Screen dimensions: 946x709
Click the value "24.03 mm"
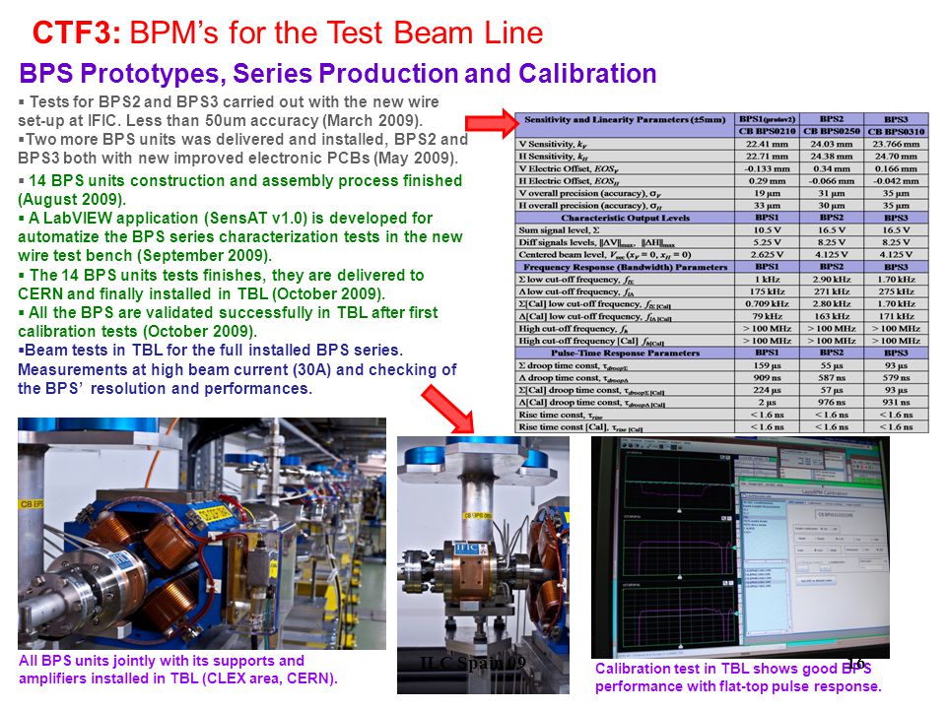(x=832, y=144)
